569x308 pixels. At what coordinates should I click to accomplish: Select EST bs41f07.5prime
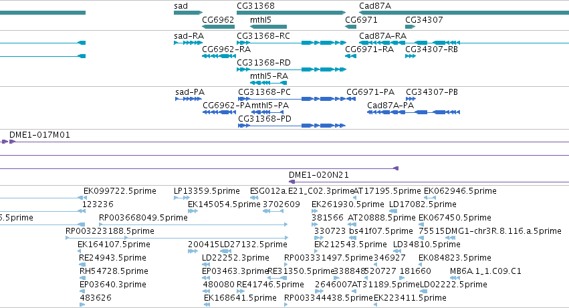(x=381, y=231)
